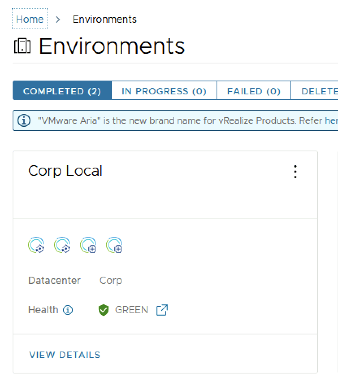338x380 pixels.
Task: Click the second product icon in Corp Local
Action: pos(63,245)
